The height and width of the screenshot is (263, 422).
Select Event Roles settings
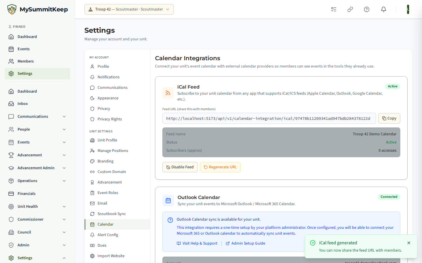(117, 193)
